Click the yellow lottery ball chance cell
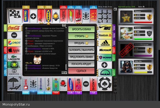The image size is (160, 108). 56,16
